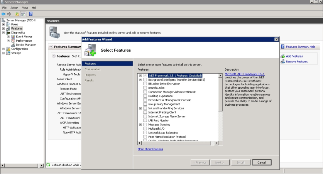This screenshot has width=323, height=174.
Task: Click the Performance icon
Action: point(13,41)
